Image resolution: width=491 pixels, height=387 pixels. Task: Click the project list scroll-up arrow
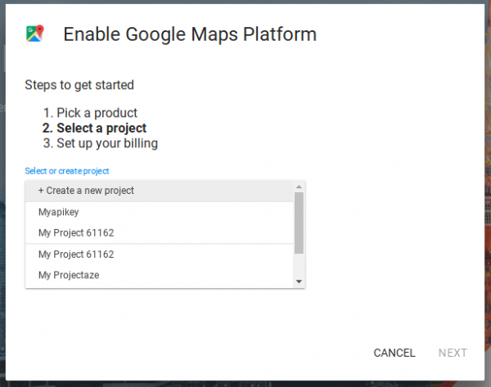pyautogui.click(x=299, y=187)
